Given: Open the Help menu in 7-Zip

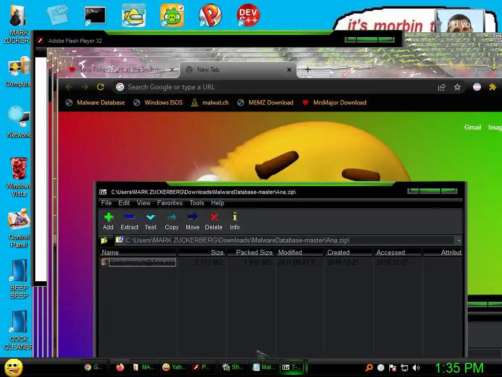Looking at the screenshot, I should 217,203.
